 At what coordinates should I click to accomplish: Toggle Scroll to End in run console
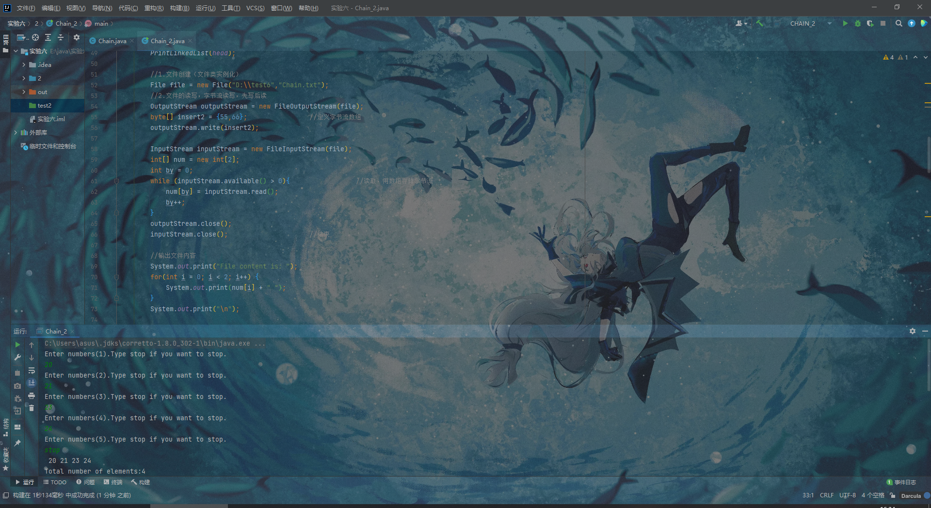click(32, 383)
